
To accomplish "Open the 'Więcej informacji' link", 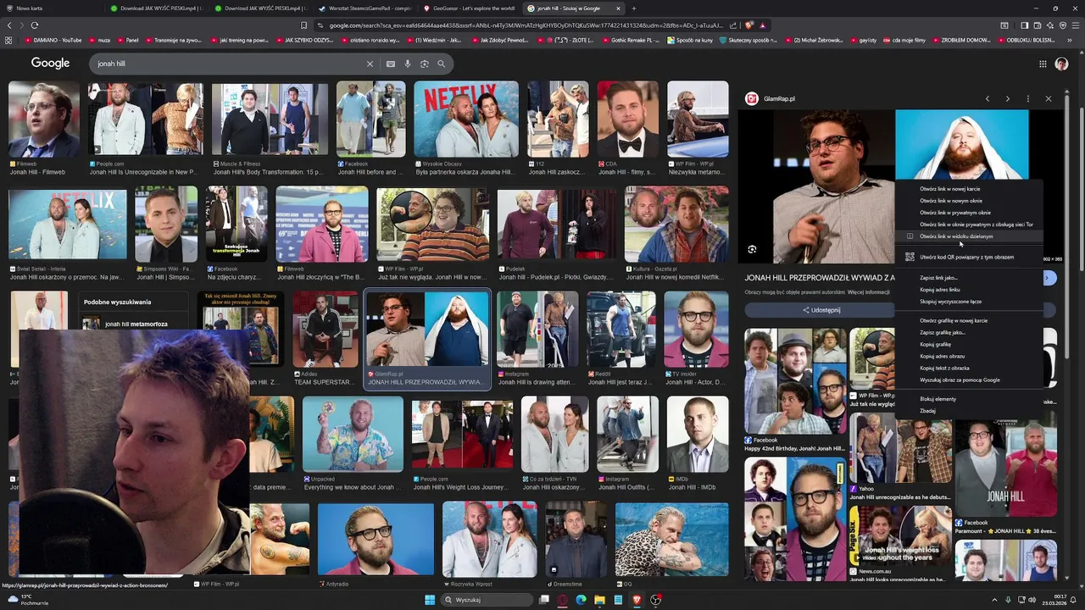I will (870, 292).
